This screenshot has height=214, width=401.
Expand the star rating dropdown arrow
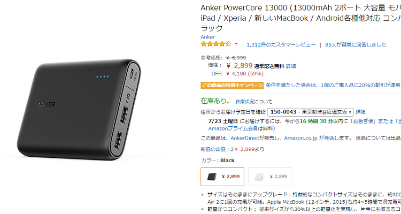[236, 44]
